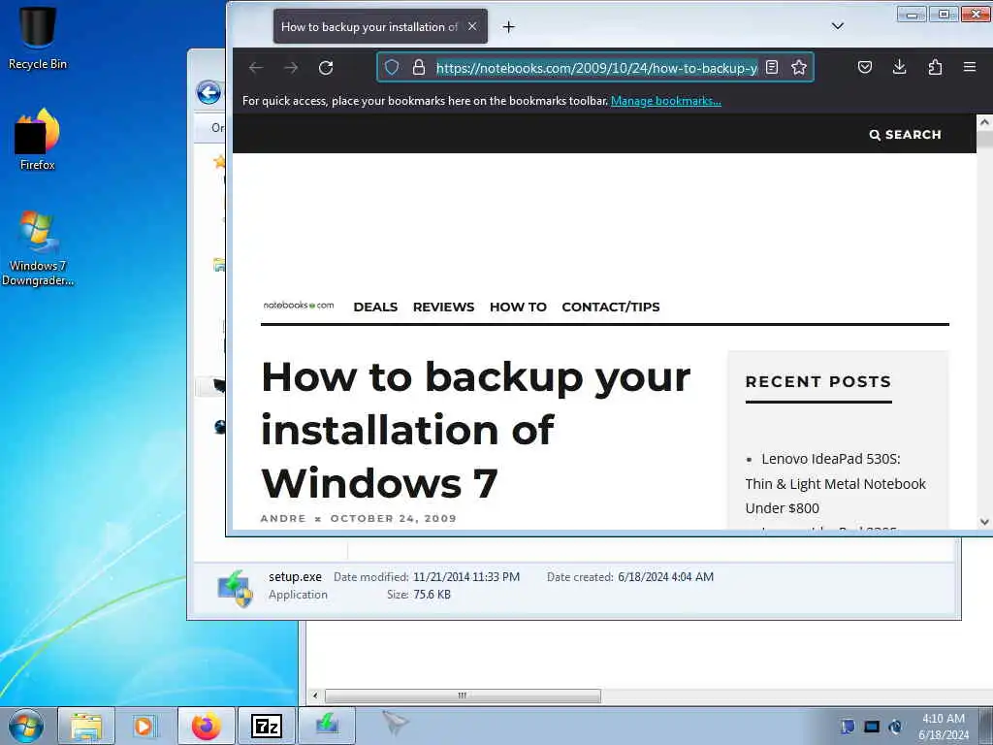Select the Windows 7 Downgrader desktop icon
This screenshot has width=993, height=745.
[x=38, y=248]
